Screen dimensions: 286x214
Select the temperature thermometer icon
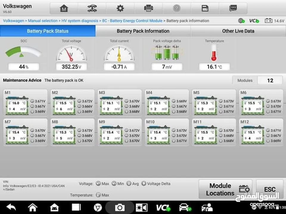[x=214, y=53]
